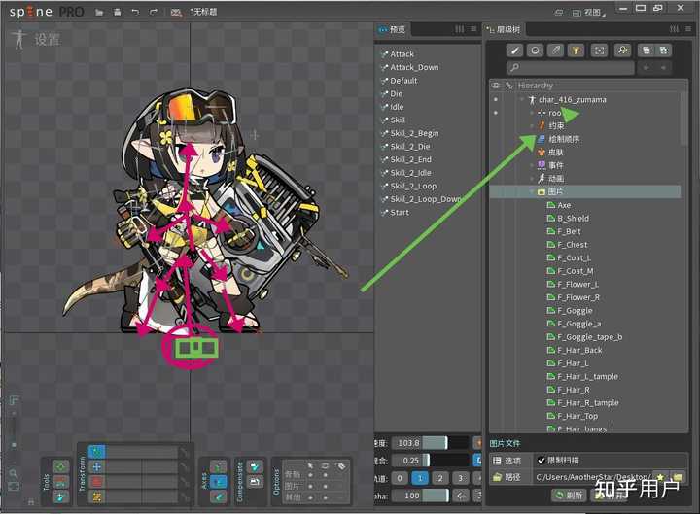Select the Translate transform tool

coord(97,467)
